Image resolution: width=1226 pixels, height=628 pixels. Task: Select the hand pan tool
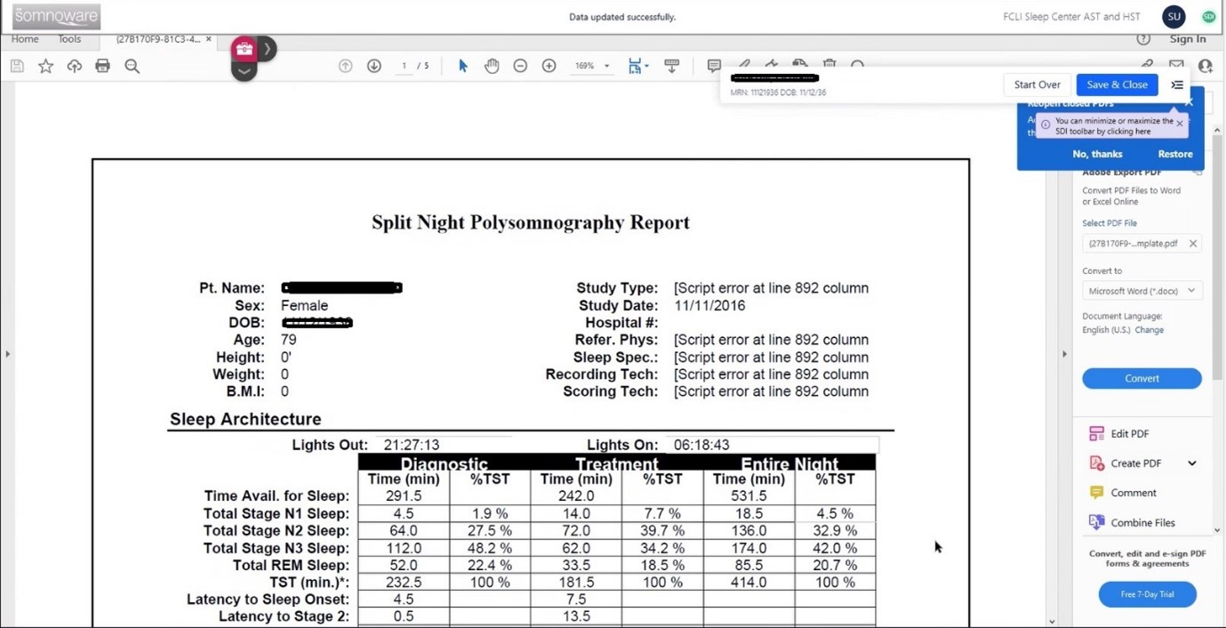[x=492, y=66]
